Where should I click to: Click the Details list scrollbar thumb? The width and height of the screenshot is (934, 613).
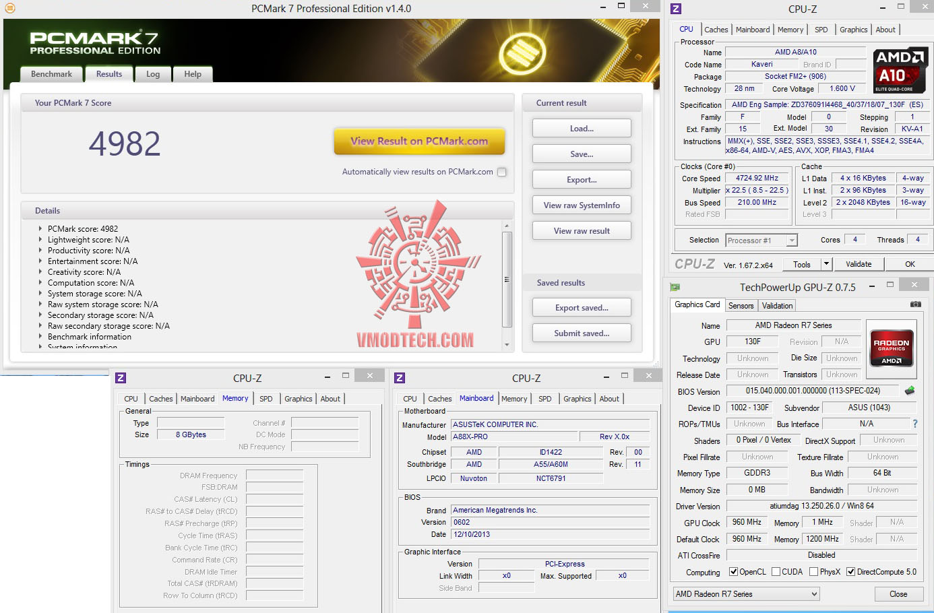pos(507,280)
